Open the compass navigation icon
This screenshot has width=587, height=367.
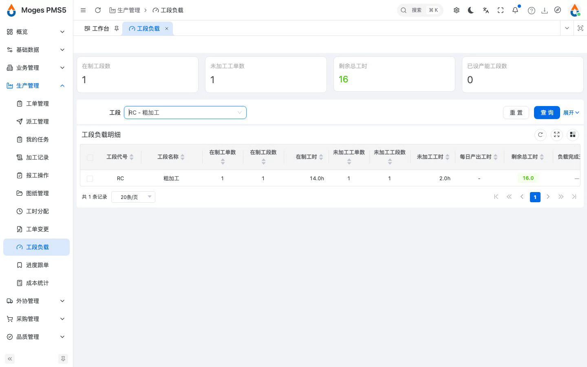point(558,10)
